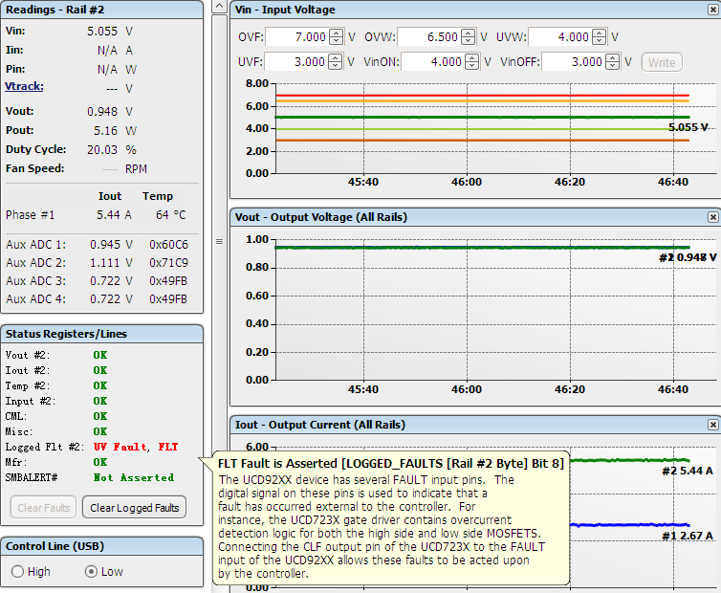Decrease the UVW value with down arrow
The image size is (721, 593).
(x=600, y=40)
